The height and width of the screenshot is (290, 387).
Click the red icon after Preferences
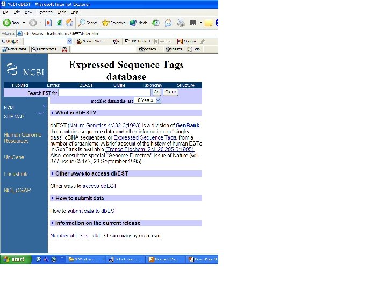[64, 49]
